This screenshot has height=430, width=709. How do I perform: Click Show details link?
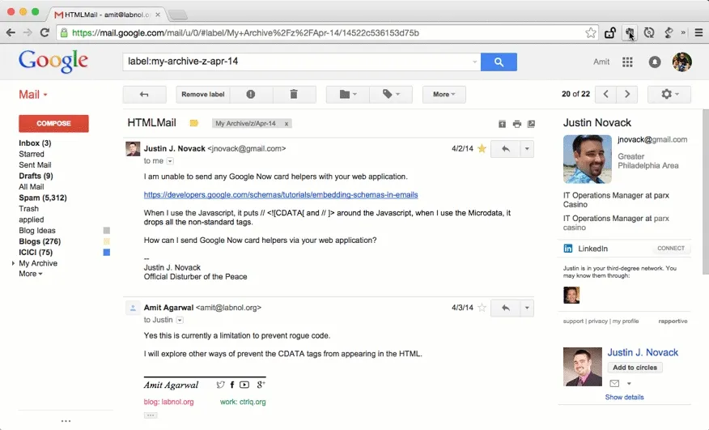[625, 397]
